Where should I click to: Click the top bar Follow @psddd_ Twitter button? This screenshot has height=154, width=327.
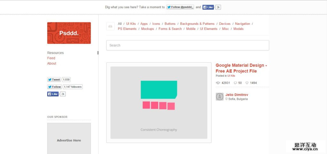point(180,7)
